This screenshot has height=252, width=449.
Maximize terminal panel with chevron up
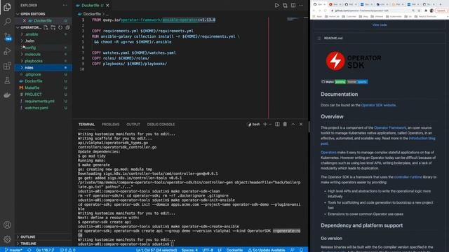293,125
